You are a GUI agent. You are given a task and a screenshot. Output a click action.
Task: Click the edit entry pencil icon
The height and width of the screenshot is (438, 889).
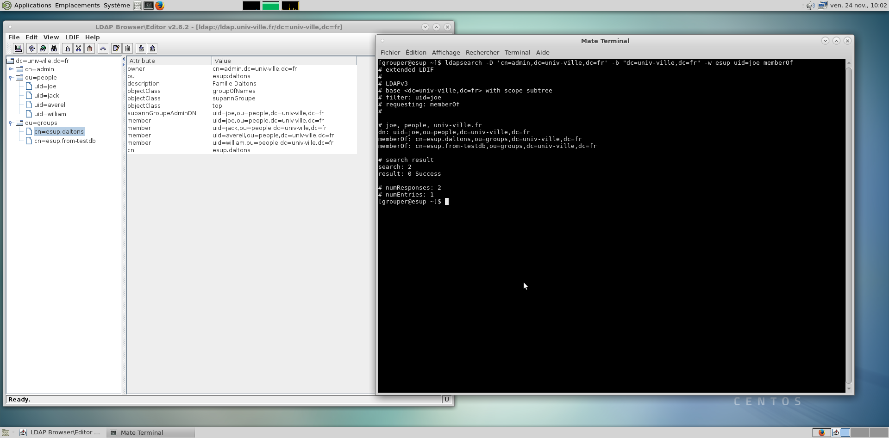(x=116, y=49)
